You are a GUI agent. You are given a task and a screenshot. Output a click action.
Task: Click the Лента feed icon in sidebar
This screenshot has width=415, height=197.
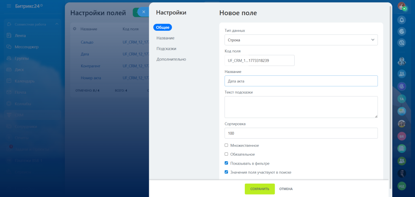(9, 35)
